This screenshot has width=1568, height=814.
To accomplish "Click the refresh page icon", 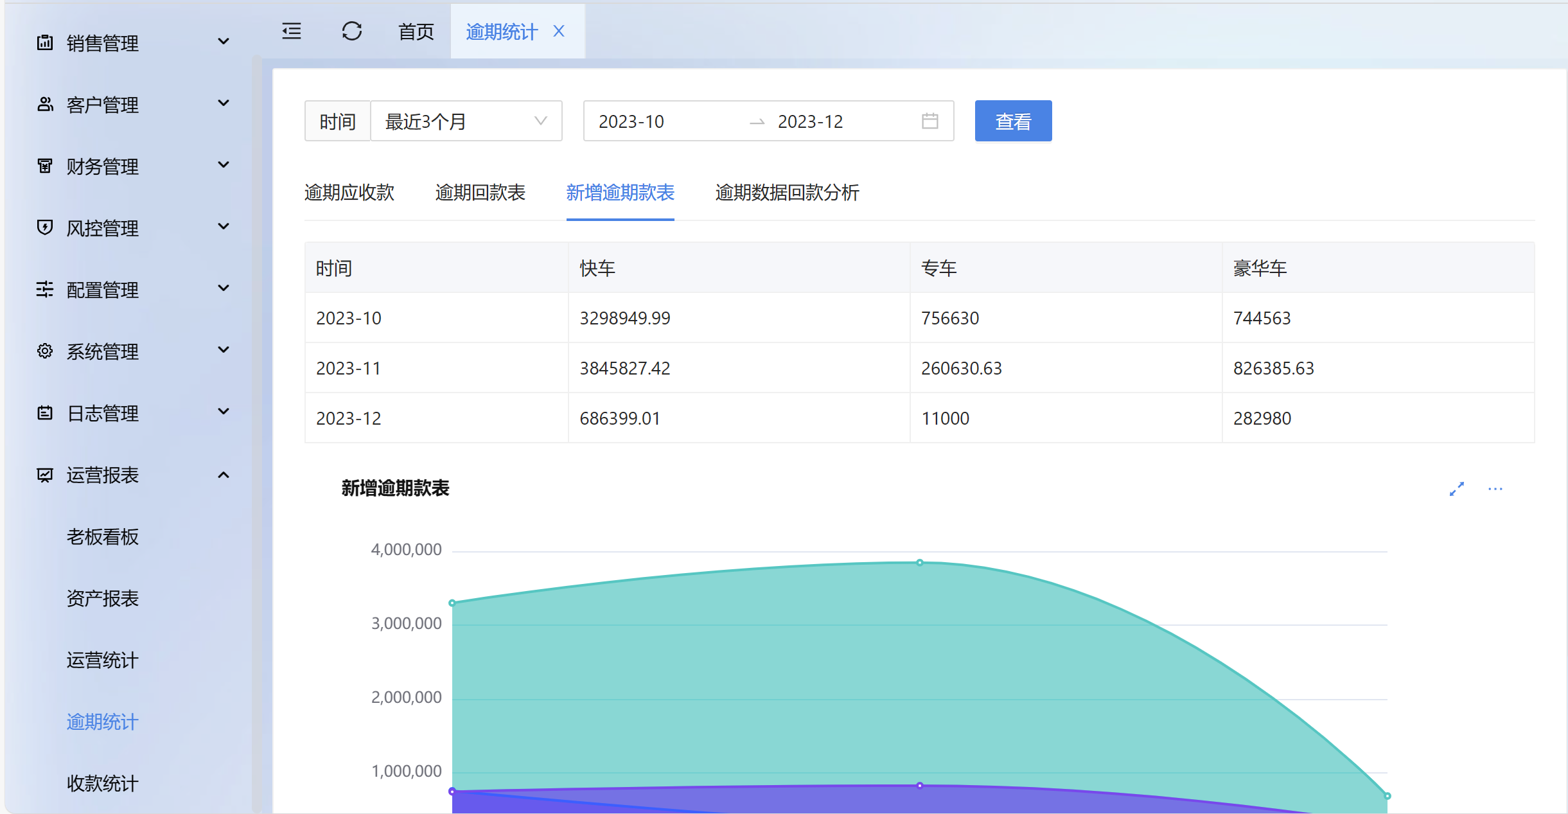I will pos(351,31).
